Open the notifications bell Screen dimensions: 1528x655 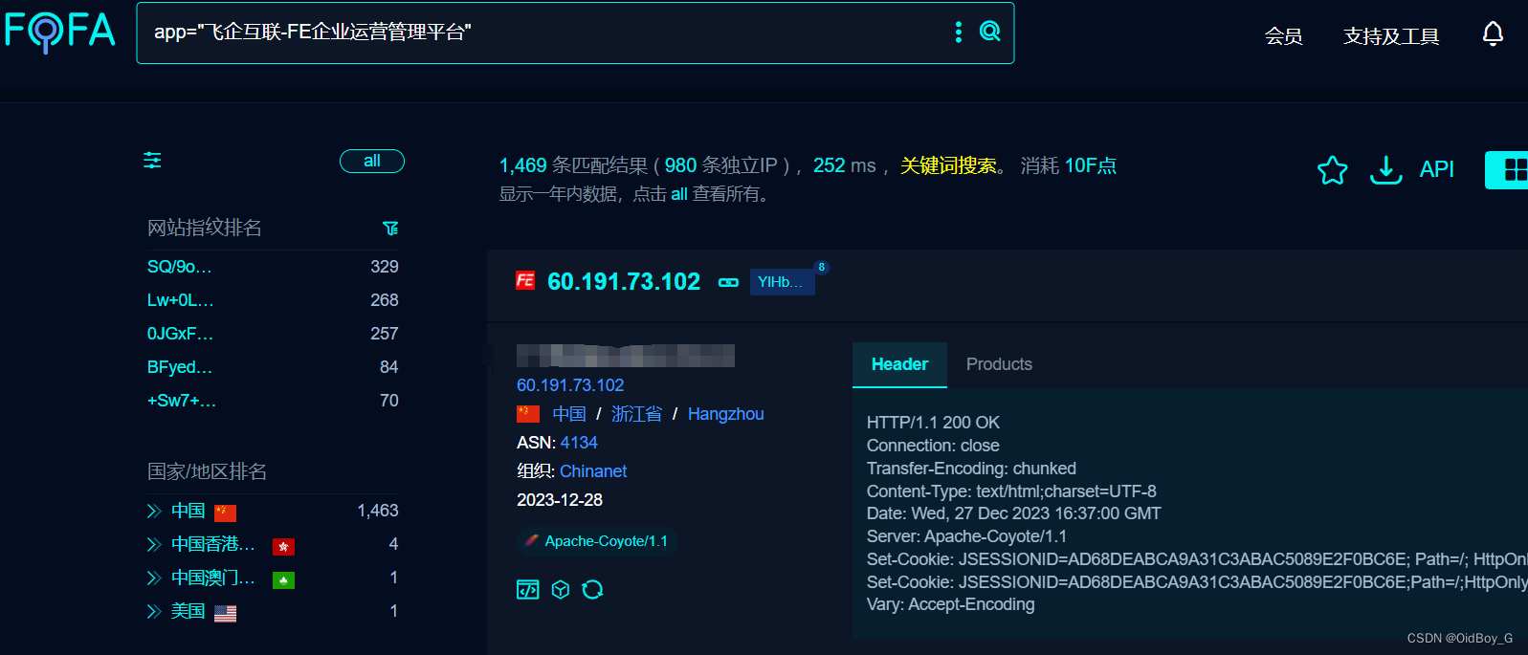(x=1493, y=34)
